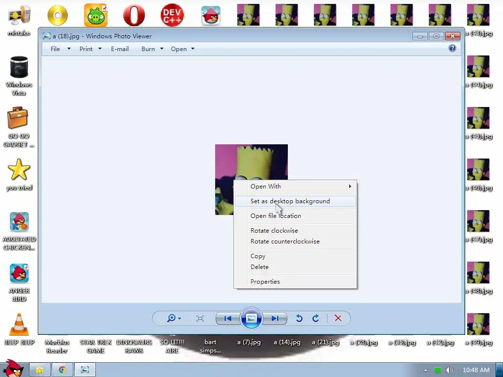Rotate counterclockwise using the toolbar arrow icon
Viewport: 503px width, 377px height.
click(x=299, y=318)
